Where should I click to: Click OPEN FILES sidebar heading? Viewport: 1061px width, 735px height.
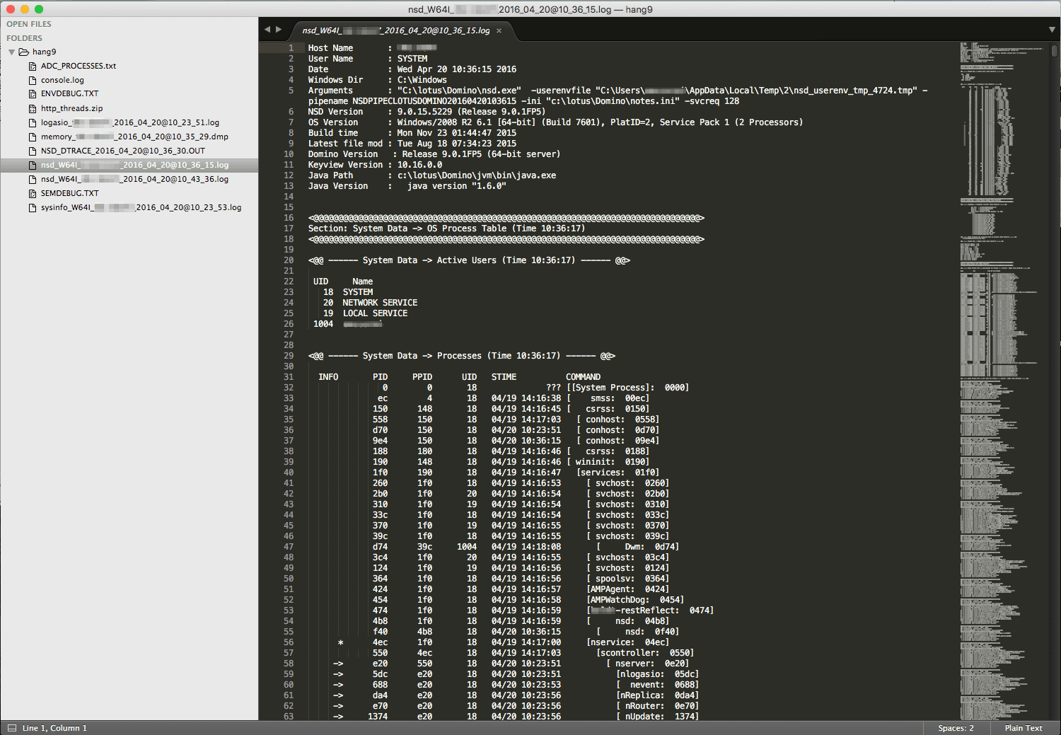(x=29, y=24)
